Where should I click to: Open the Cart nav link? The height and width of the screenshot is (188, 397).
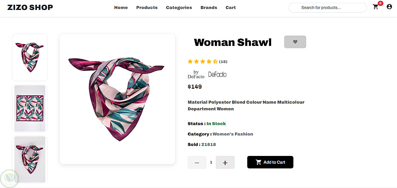[231, 8]
